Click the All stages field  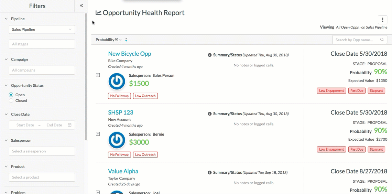42,44
